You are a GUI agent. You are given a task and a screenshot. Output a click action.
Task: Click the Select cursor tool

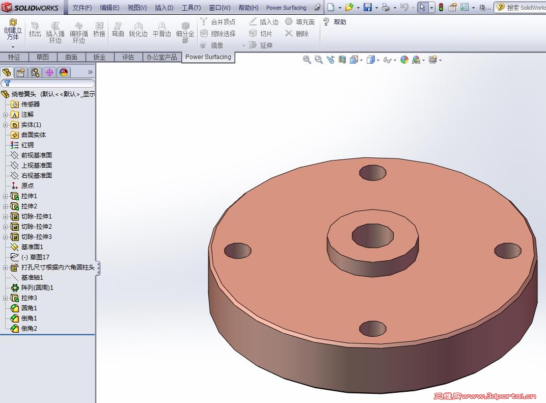pyautogui.click(x=423, y=7)
